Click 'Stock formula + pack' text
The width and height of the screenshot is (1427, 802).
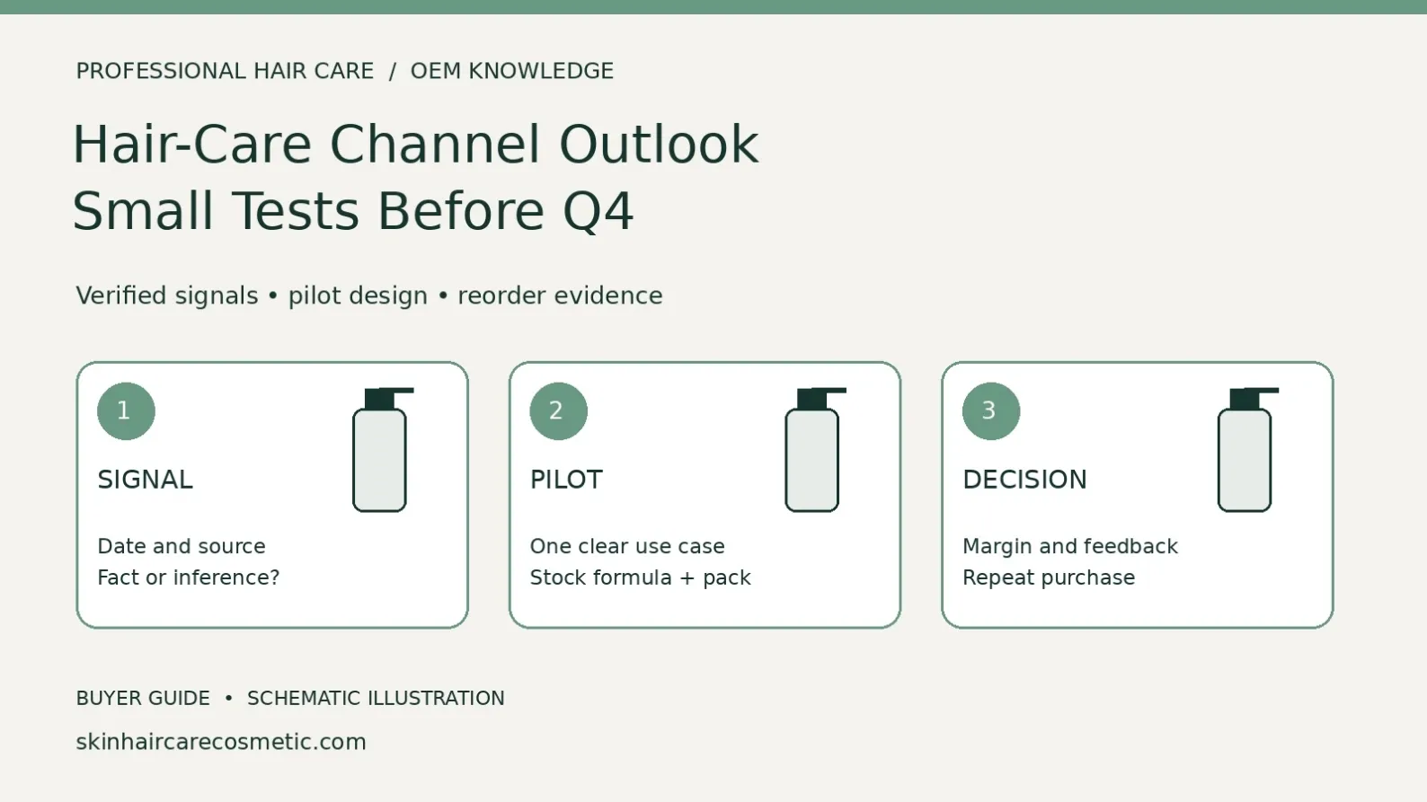pyautogui.click(x=641, y=577)
